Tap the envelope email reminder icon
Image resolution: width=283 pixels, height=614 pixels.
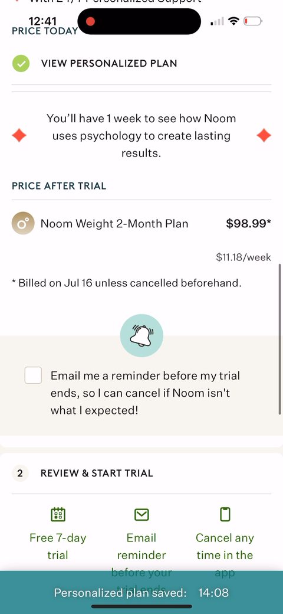pos(141,515)
